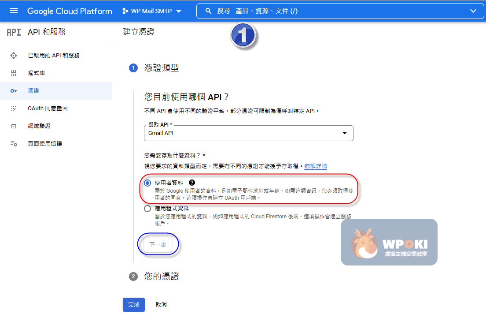Viewport: 486px width, 314px height.
Task: Click the 網域驗證 checkbox icon
Action: 14,126
